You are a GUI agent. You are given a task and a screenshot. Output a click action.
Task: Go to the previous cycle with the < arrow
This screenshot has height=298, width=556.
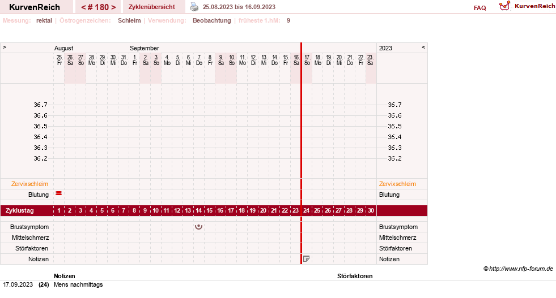(83, 7)
